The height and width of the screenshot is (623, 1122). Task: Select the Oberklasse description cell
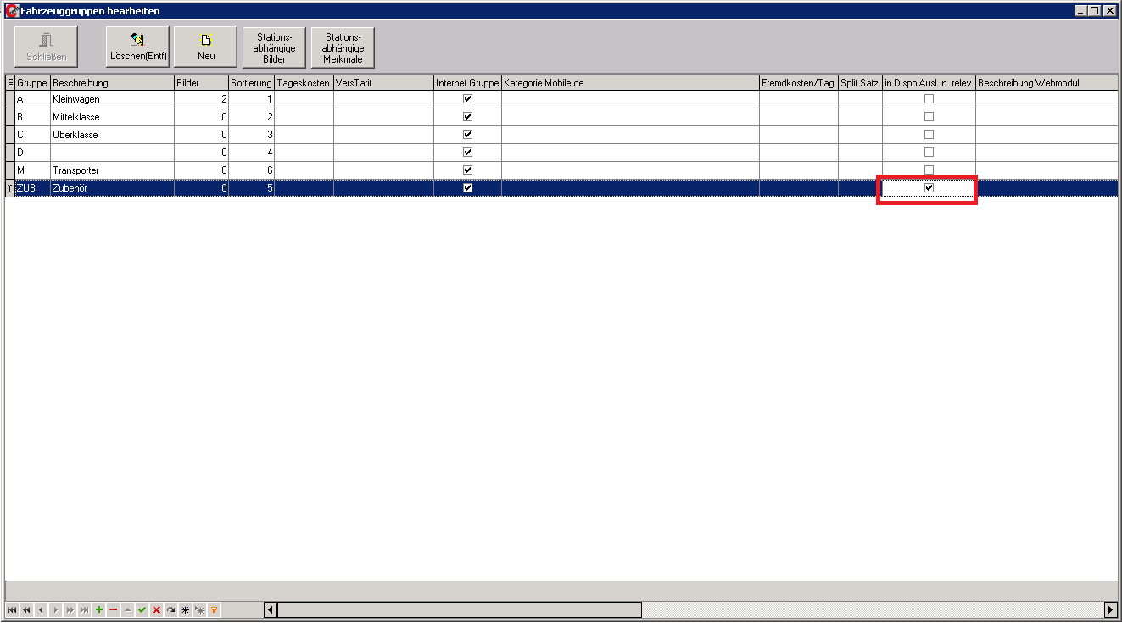(x=112, y=135)
